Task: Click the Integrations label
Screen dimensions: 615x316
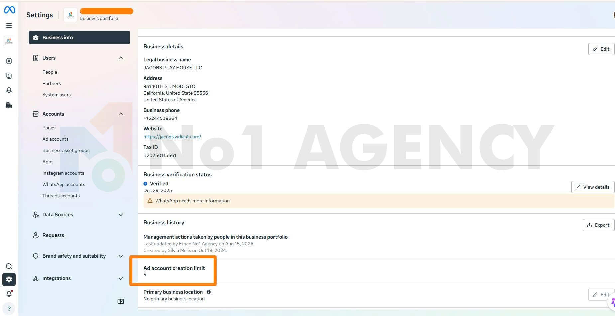Action: coord(57,278)
